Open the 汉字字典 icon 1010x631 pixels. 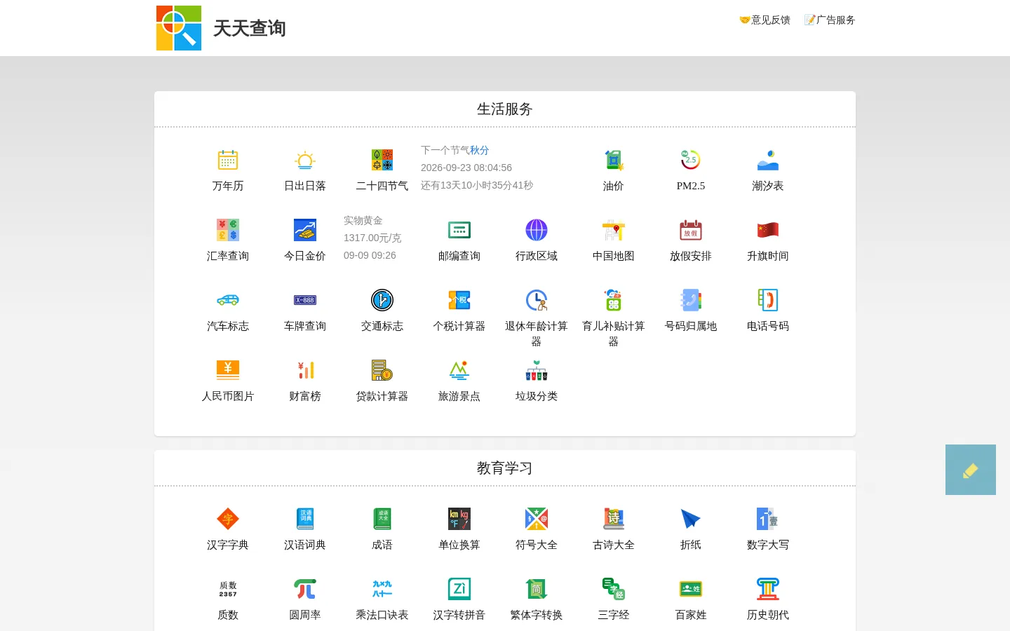tap(228, 519)
